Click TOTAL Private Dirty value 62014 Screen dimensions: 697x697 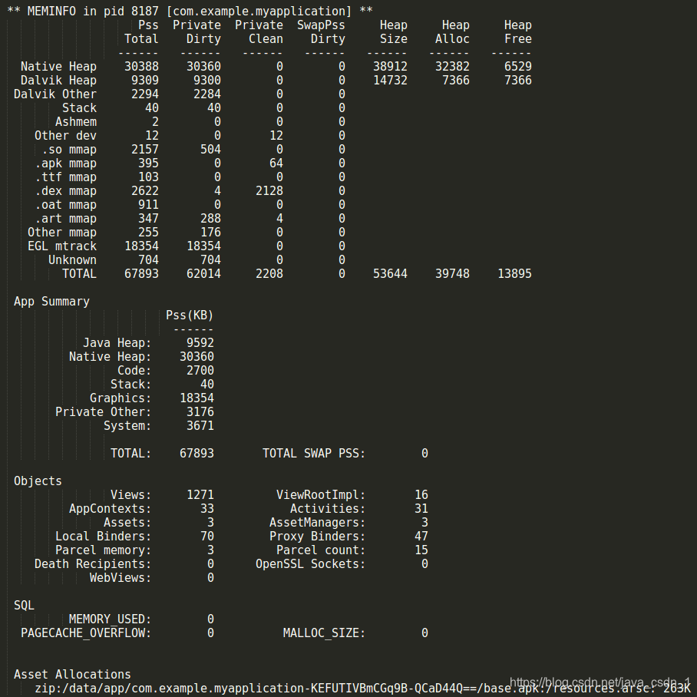point(203,273)
